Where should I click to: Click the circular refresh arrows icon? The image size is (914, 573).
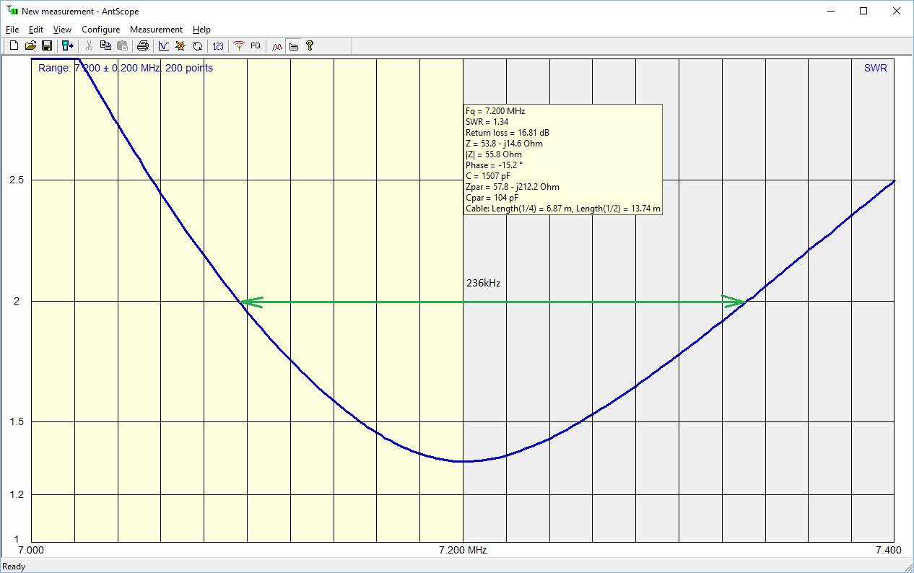click(197, 46)
